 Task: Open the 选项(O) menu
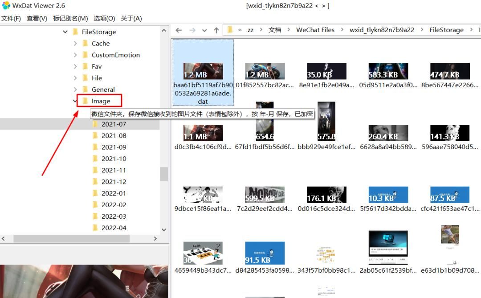click(104, 19)
